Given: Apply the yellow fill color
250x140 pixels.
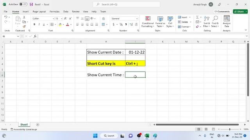Looking at the screenshot, I should (x=60, y=24).
